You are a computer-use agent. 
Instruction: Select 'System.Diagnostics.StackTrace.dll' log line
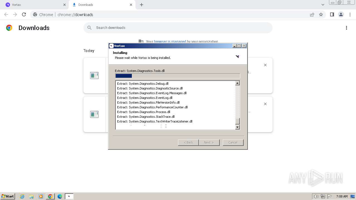point(146,117)
